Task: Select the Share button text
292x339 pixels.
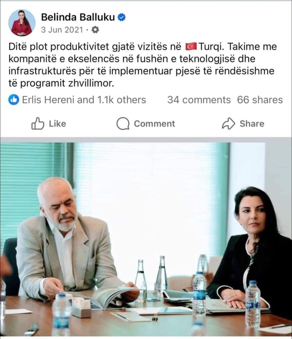Action: pos(252,124)
